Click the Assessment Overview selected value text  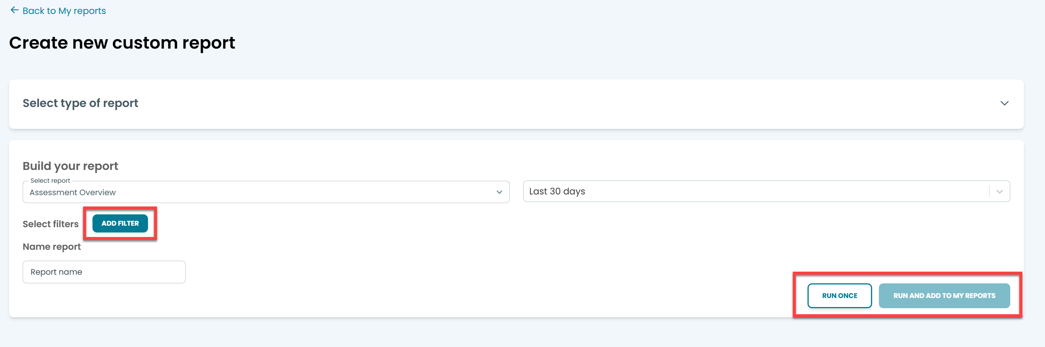(x=72, y=192)
